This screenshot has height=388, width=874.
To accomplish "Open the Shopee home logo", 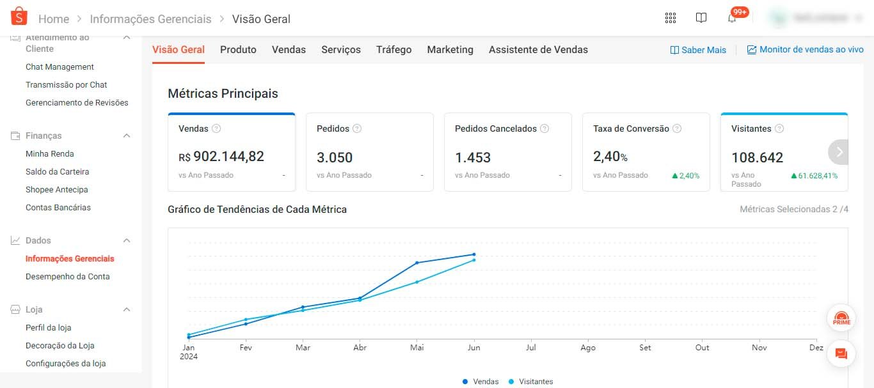I will point(19,17).
